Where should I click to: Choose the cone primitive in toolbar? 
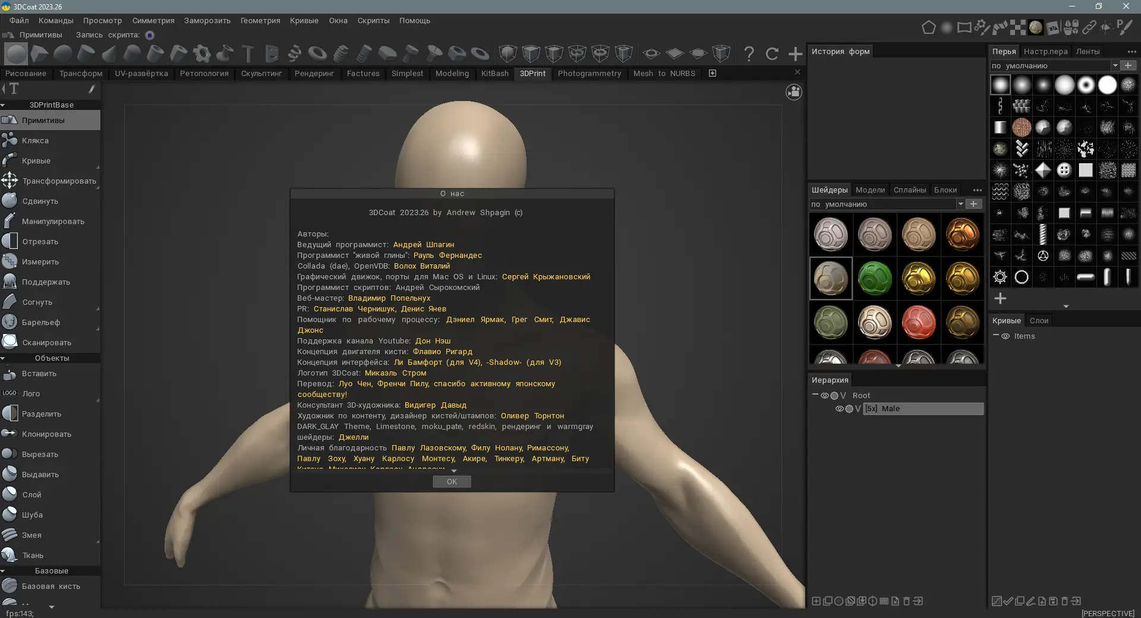pyautogui.click(x=109, y=54)
